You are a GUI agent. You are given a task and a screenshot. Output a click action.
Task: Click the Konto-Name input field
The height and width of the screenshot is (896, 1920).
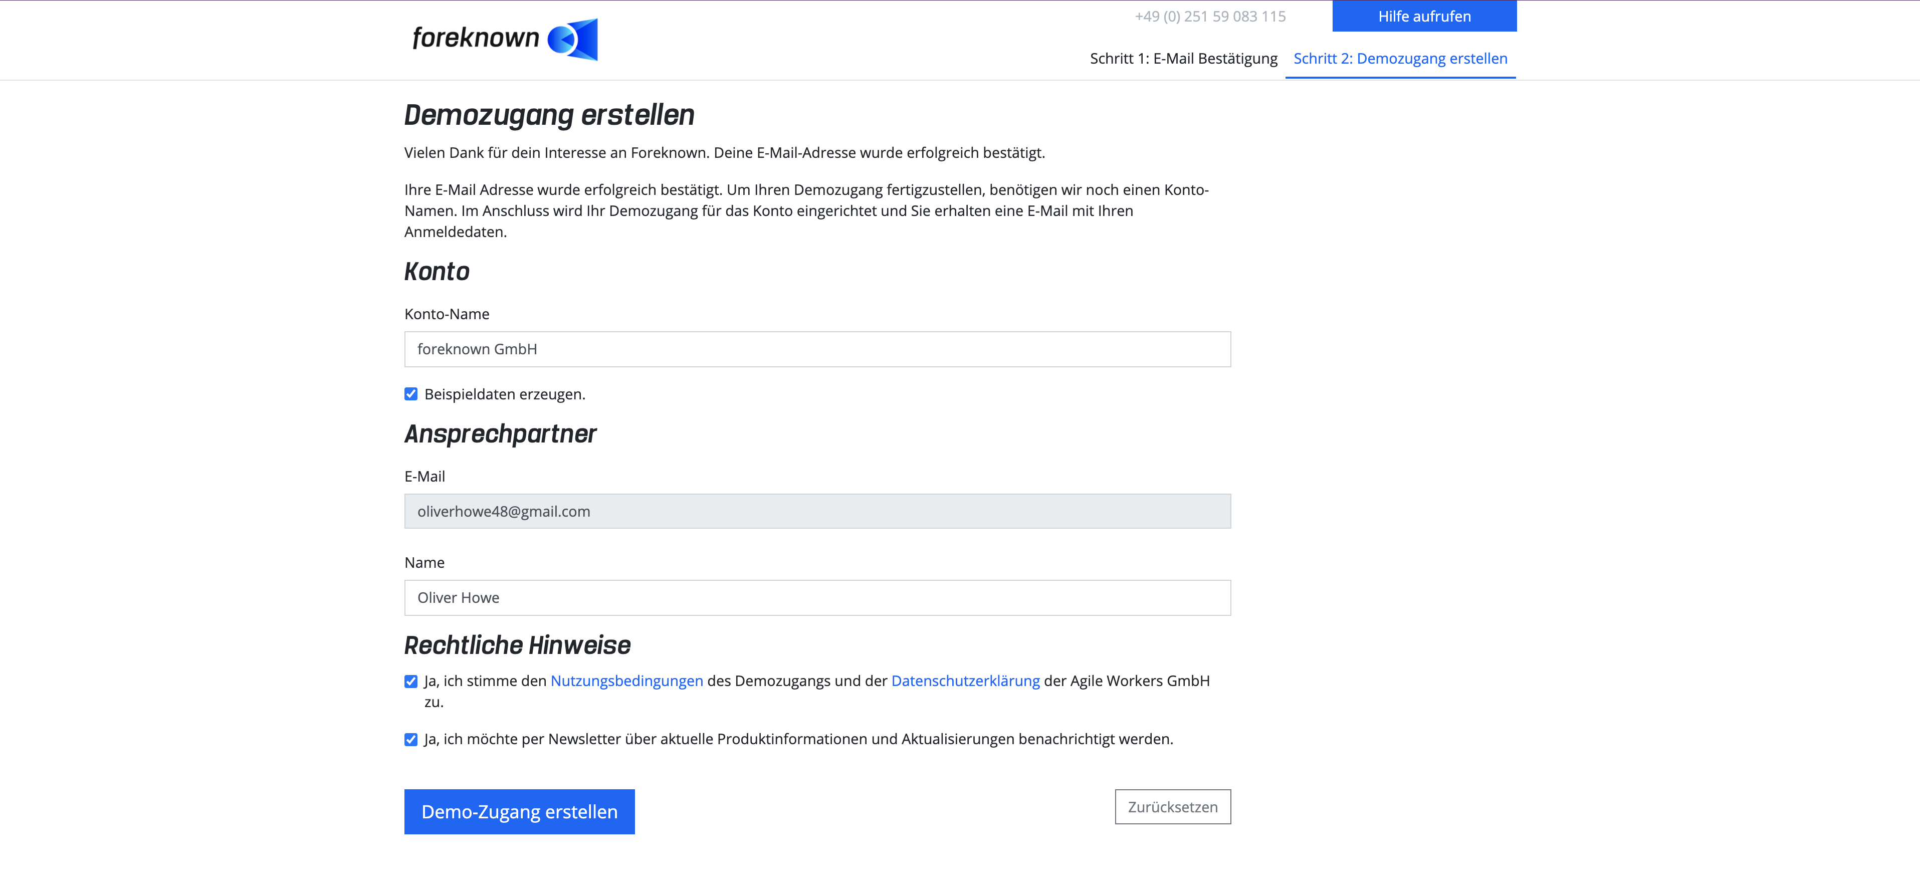click(817, 349)
